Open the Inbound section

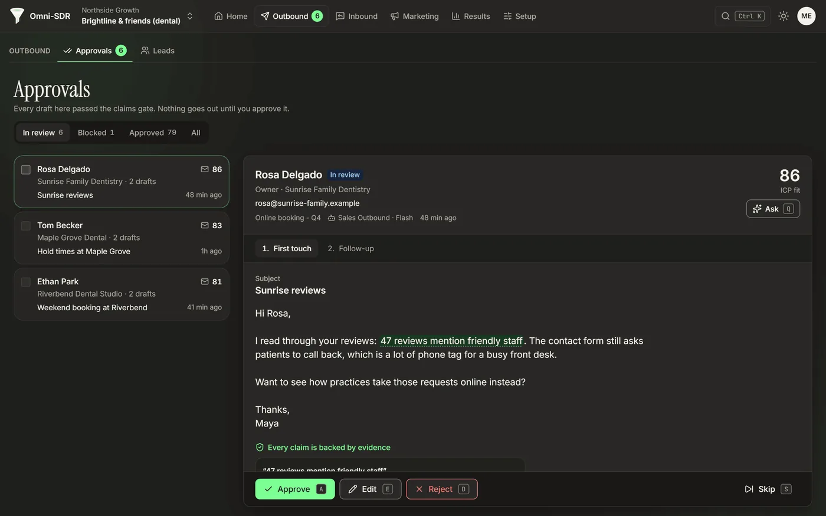coord(356,16)
